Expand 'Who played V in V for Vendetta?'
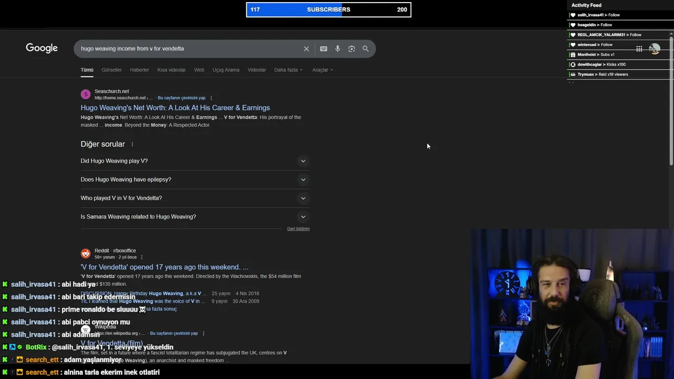This screenshot has width=674, height=379. (195, 198)
